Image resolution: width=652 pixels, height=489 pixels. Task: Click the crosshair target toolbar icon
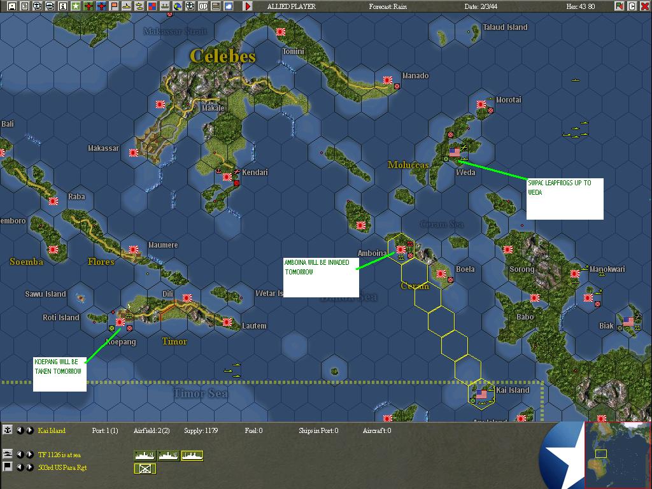[x=190, y=6]
